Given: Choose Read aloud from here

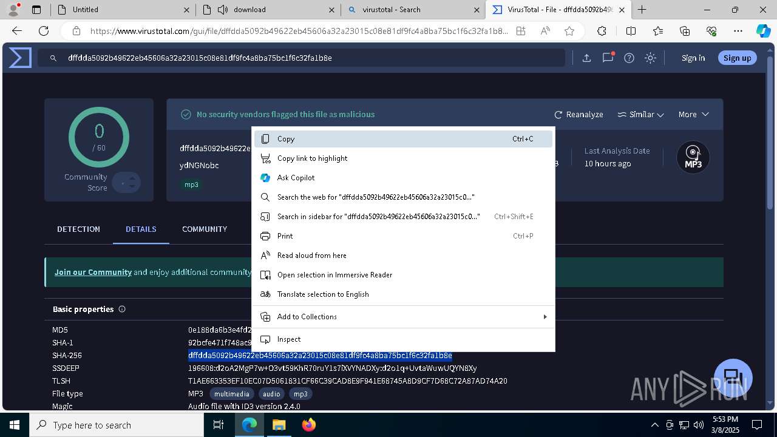Looking at the screenshot, I should [403, 256].
